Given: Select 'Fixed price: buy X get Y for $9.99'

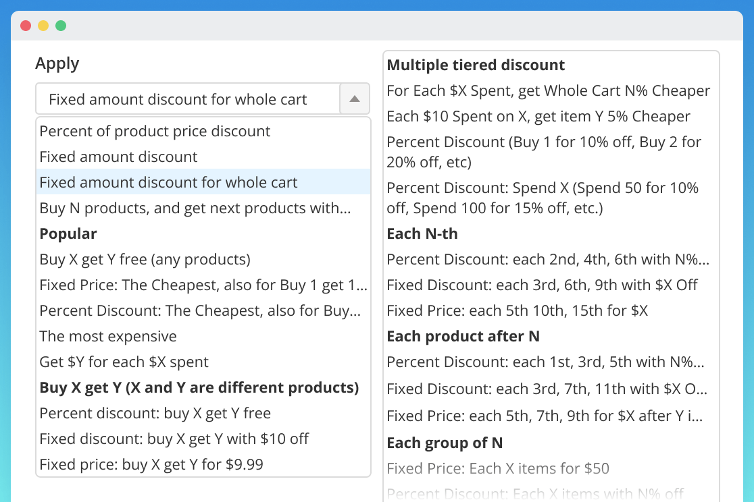Looking at the screenshot, I should (x=151, y=464).
